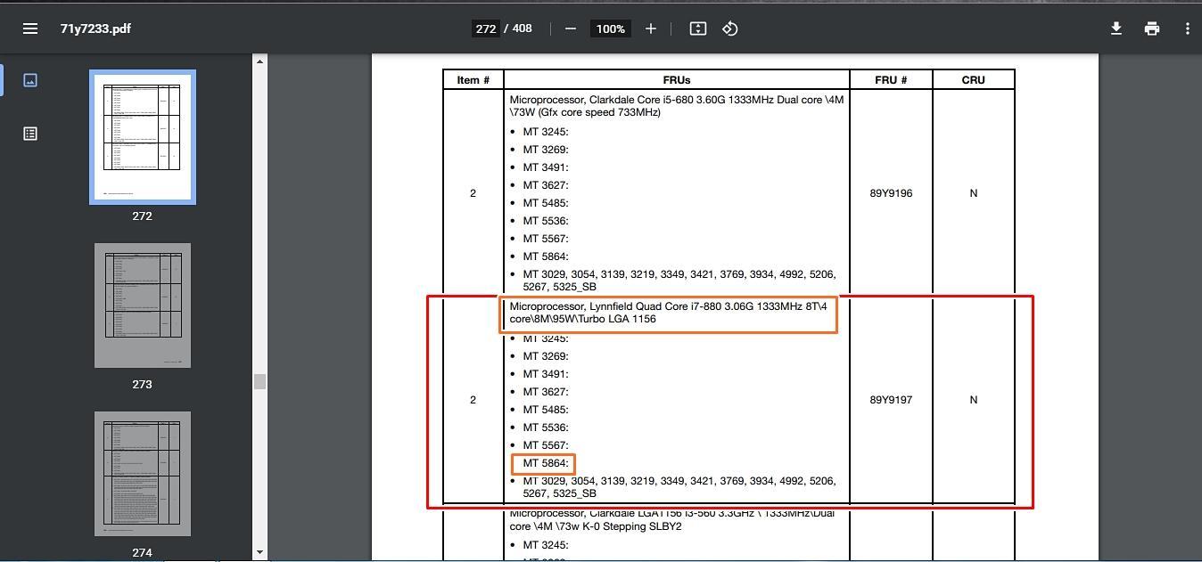Edit the 100% zoom level field
1202x562 pixels.
611,29
